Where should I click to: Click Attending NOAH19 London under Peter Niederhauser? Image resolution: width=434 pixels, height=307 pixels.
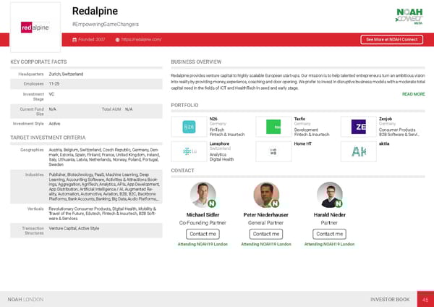pos(265,245)
